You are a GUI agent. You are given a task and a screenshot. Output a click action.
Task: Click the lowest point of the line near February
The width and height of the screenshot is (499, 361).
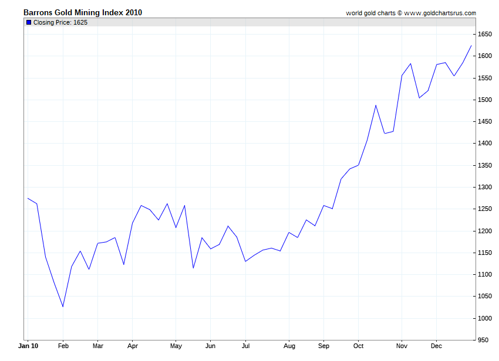point(63,306)
